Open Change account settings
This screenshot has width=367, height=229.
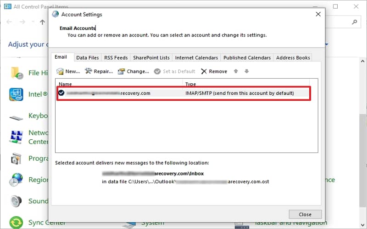(133, 71)
